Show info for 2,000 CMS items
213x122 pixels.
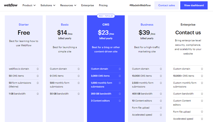(120, 76)
